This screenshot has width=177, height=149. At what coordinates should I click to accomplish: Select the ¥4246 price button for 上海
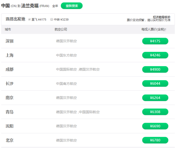point(155,55)
